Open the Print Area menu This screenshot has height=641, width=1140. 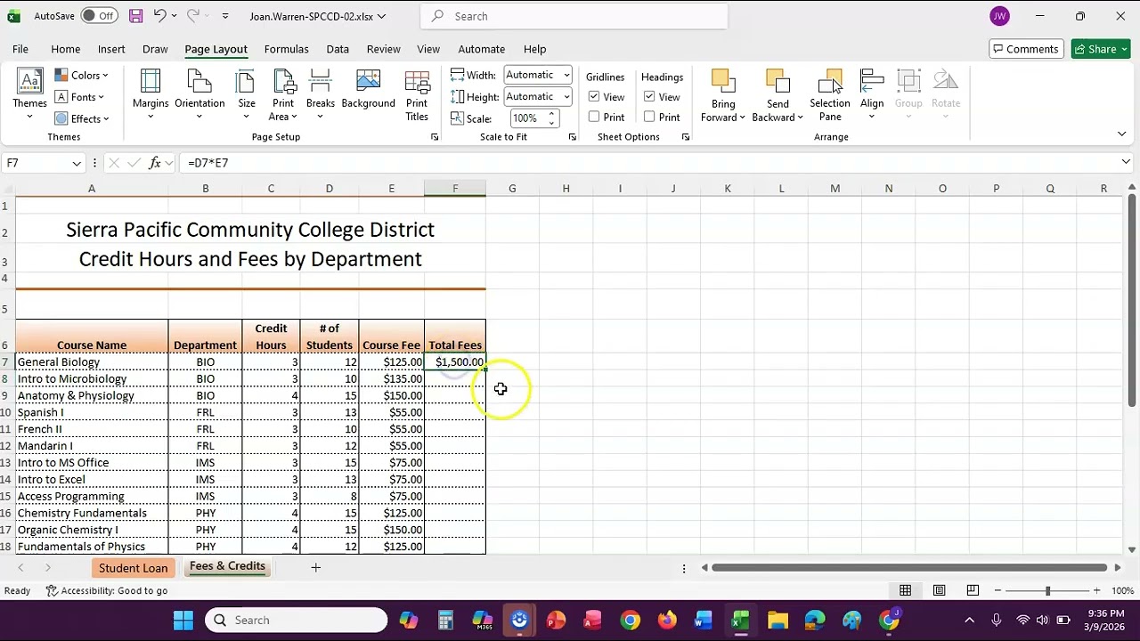[x=283, y=94]
